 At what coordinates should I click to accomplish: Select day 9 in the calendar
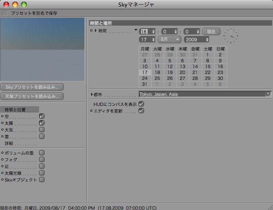pyautogui.click(x=220, y=60)
